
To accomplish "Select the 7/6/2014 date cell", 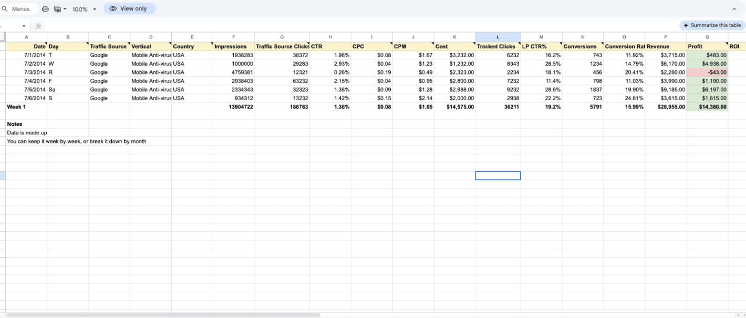I will tap(26, 98).
